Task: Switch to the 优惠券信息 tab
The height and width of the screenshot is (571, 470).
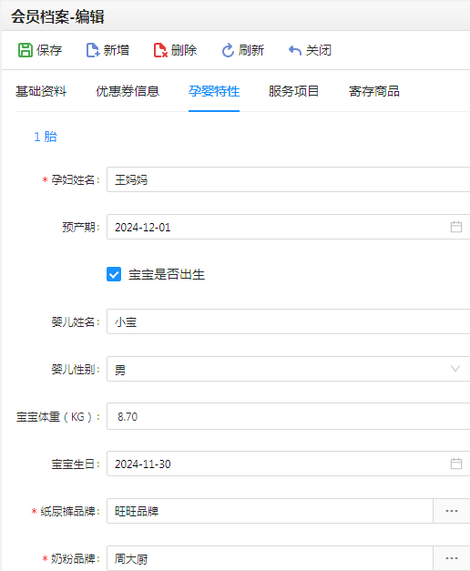Action: coord(128,91)
